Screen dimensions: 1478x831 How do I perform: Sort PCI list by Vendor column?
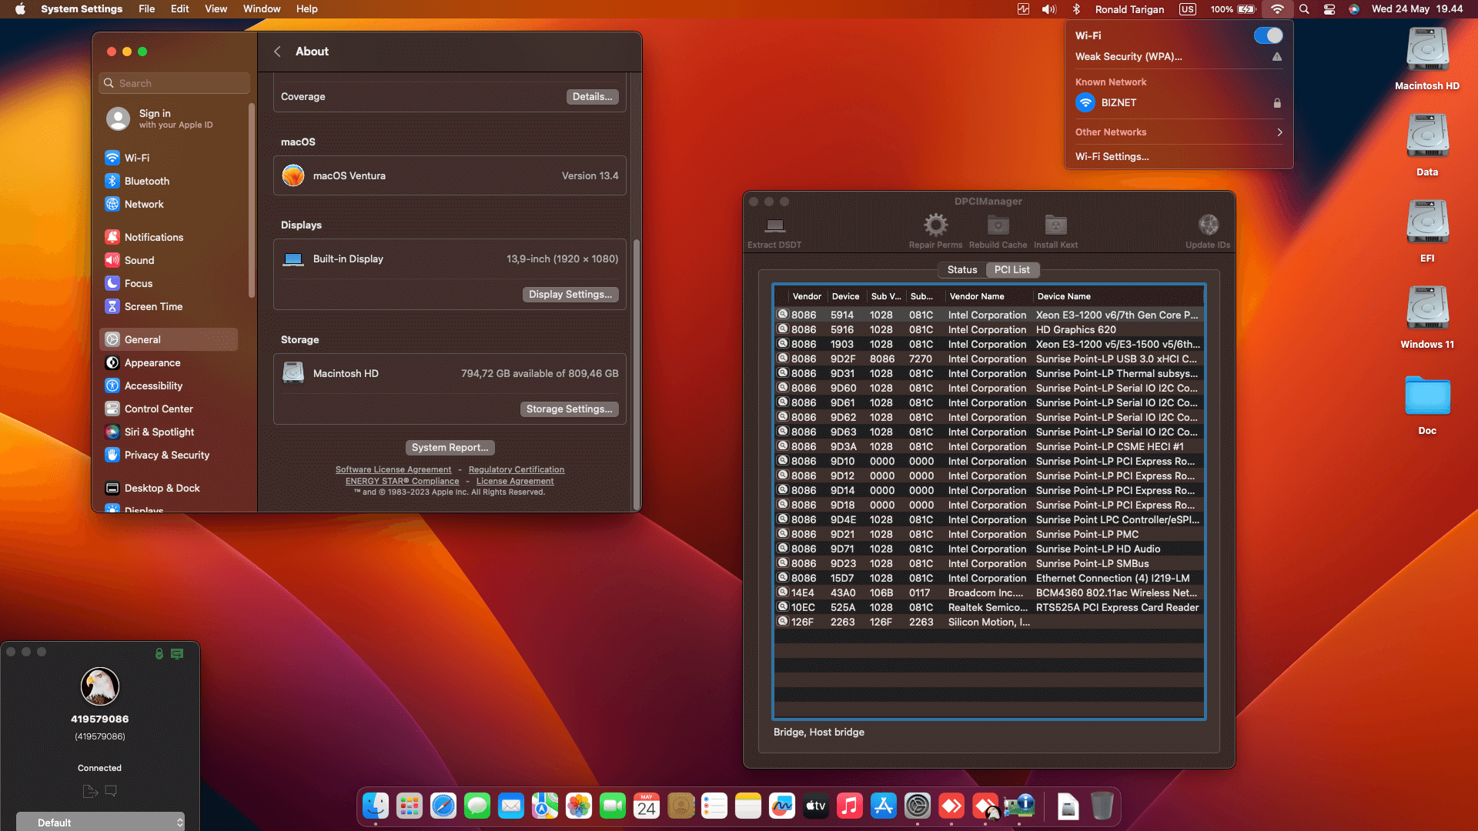(807, 296)
